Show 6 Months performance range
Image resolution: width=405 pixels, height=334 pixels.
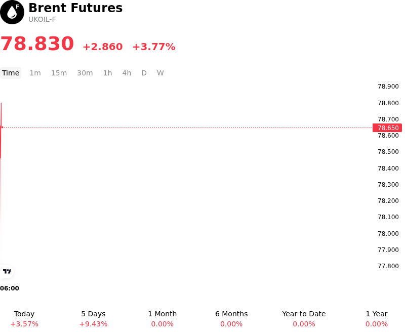(231, 319)
